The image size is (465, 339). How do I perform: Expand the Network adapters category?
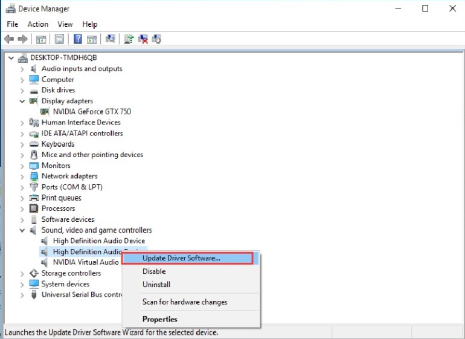(x=22, y=176)
